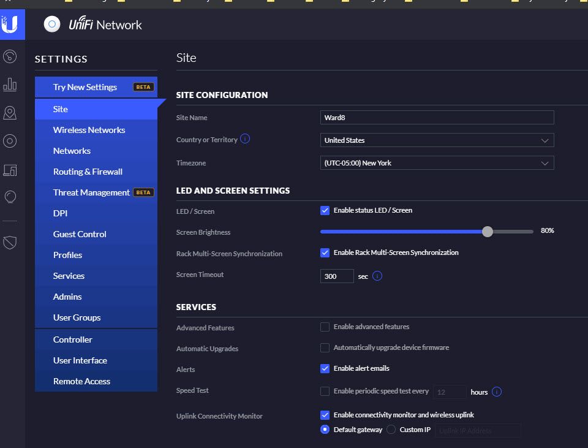Select the Custom IP radio button
Image resolution: width=588 pixels, height=448 pixels.
(391, 430)
